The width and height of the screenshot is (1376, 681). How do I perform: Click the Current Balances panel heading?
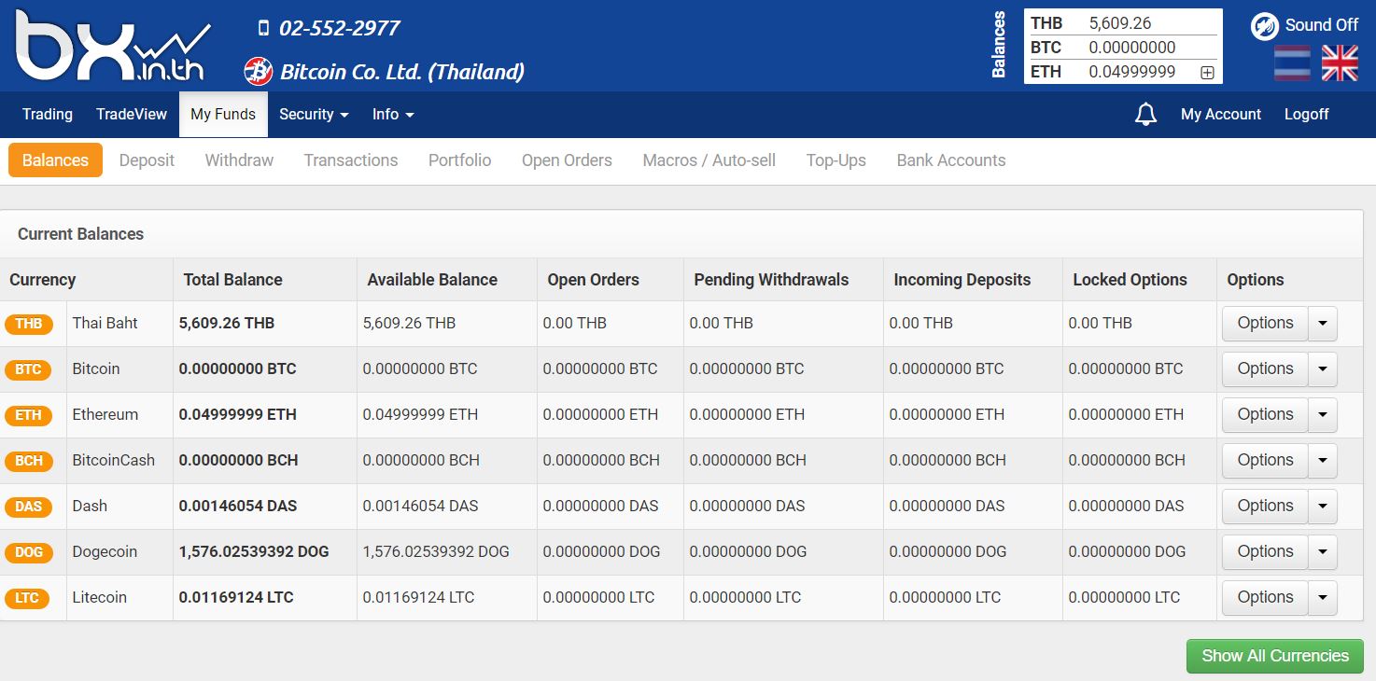tap(81, 234)
